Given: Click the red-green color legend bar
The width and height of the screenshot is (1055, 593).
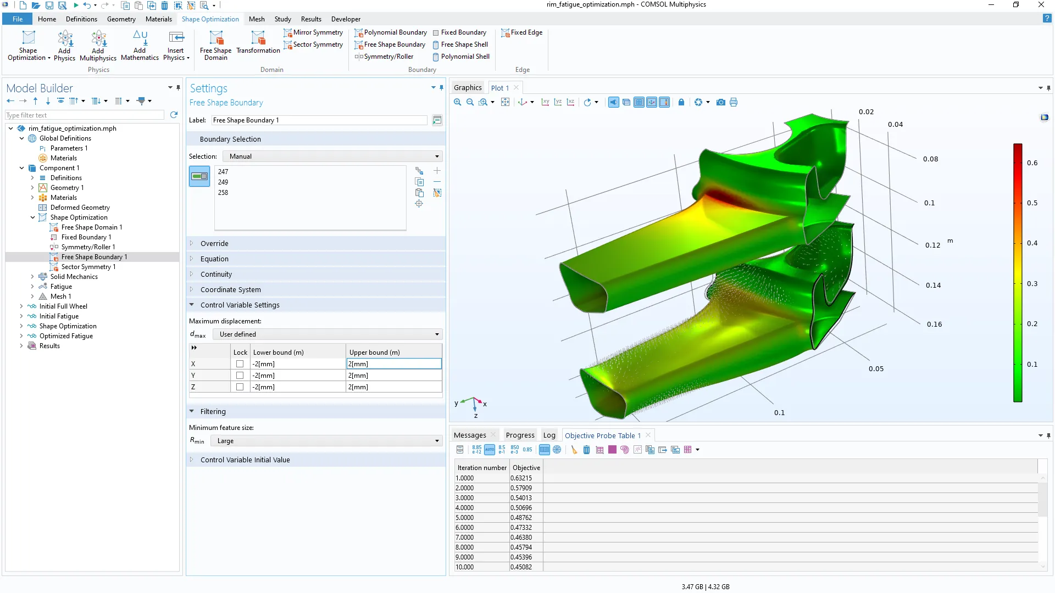Looking at the screenshot, I should point(1018,273).
